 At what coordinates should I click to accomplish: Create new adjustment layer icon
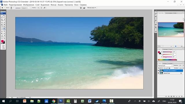pyautogui.click(x=174, y=96)
